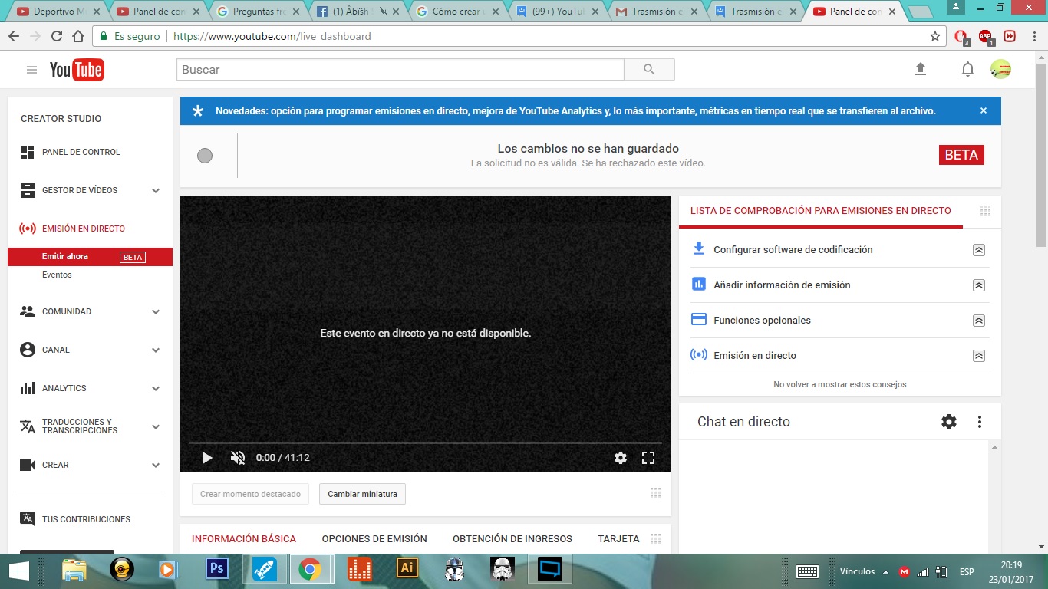Viewport: 1048px width, 589px height.
Task: Expand the Crear chevron
Action: pyautogui.click(x=156, y=465)
